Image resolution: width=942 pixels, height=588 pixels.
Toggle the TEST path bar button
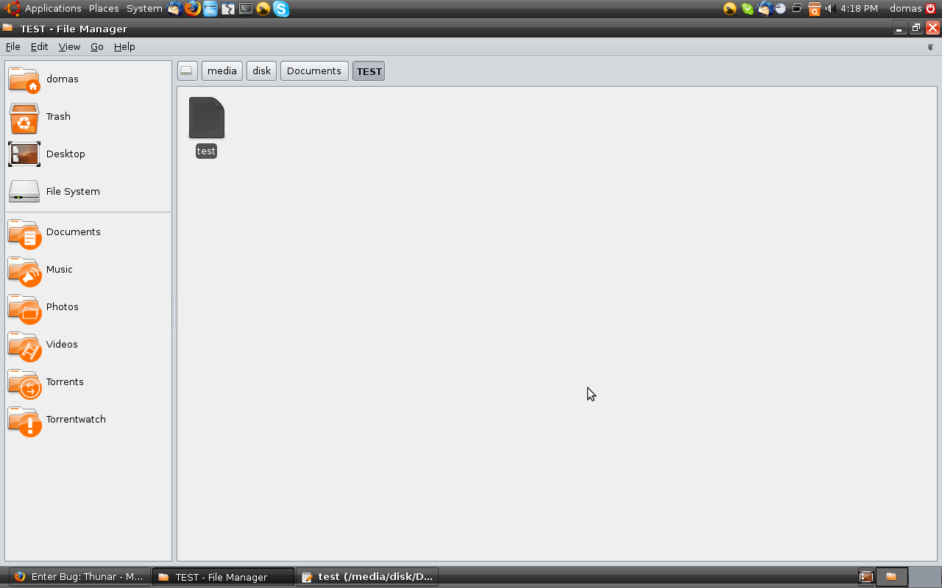(369, 71)
